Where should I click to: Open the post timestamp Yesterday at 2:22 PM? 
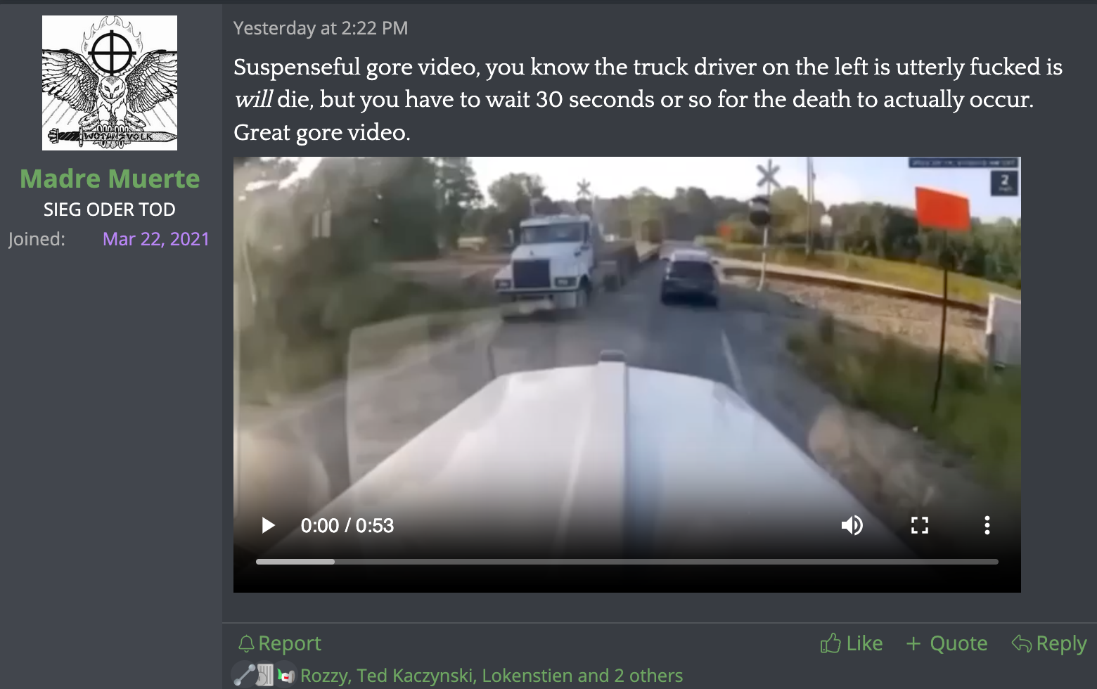pyautogui.click(x=321, y=28)
